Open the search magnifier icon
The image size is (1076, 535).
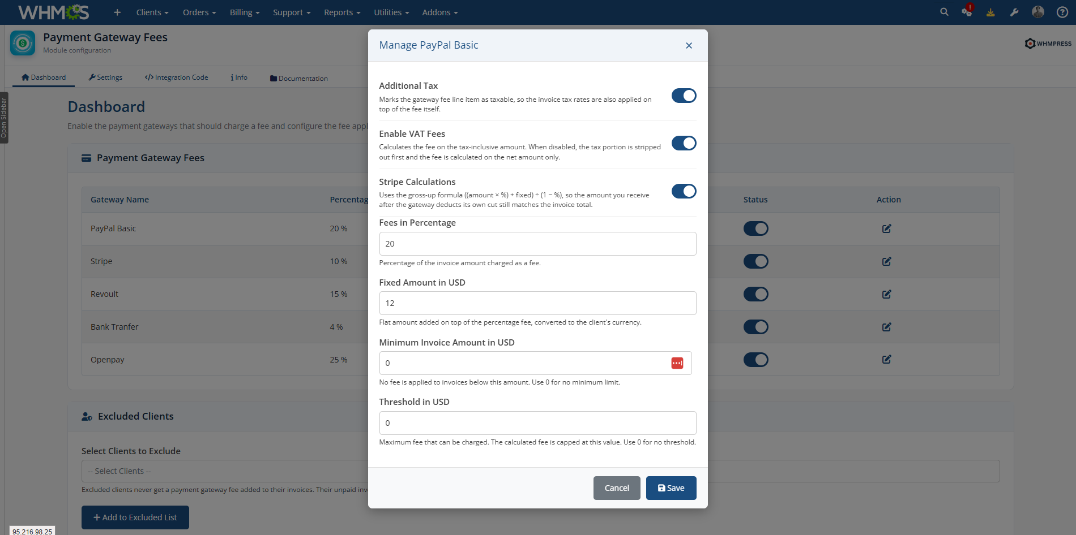[944, 12]
